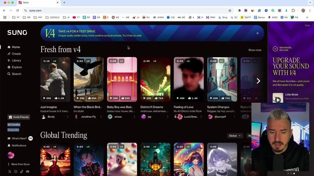Like the Feeling of Love song

(193, 98)
